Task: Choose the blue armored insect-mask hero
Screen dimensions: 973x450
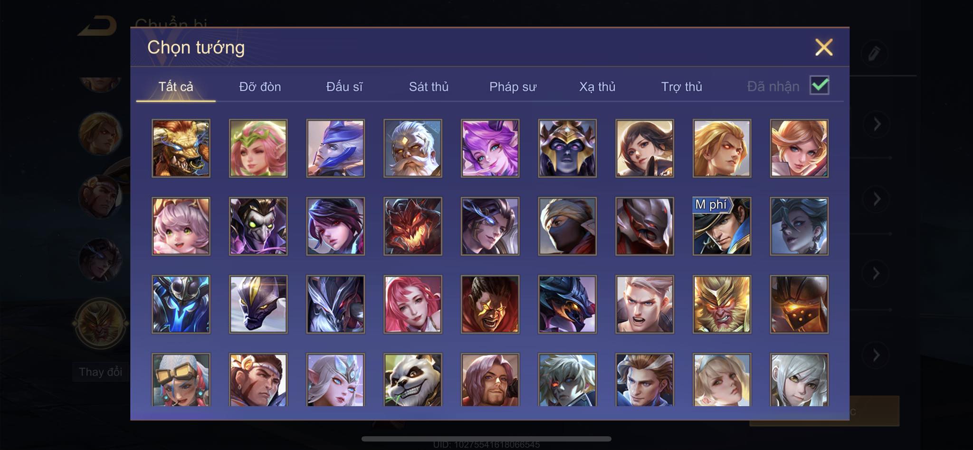Action: (x=181, y=304)
